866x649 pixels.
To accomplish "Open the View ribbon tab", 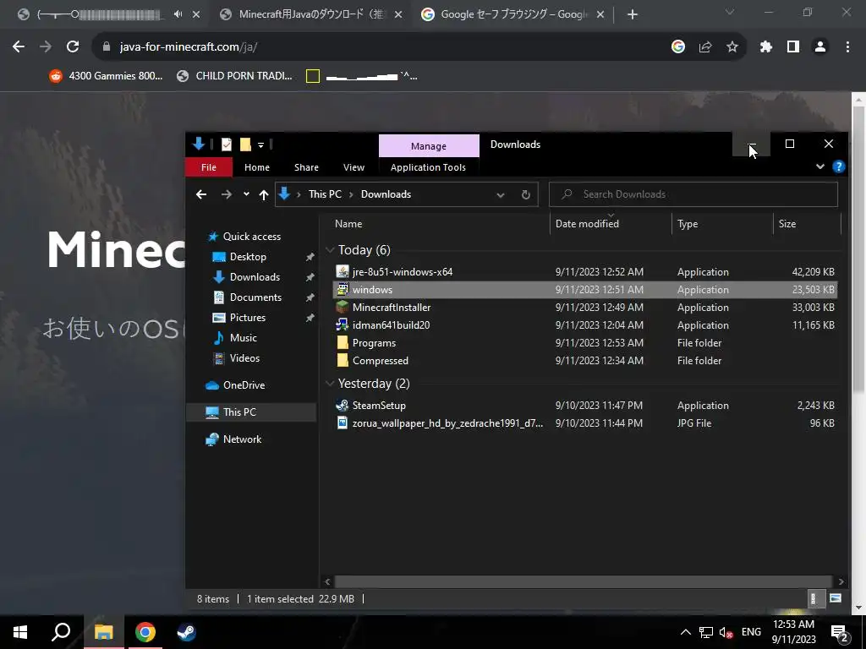I will (x=354, y=167).
